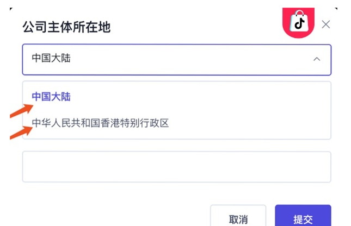Open the 中国大陆 location combo box
The image size is (351, 226).
pyautogui.click(x=177, y=59)
